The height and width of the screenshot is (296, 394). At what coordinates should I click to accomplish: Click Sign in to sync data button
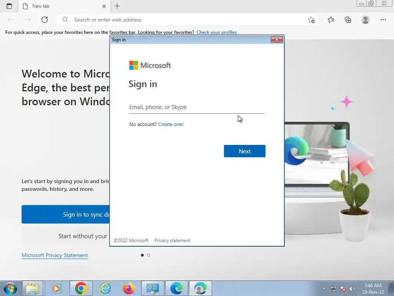[65, 214]
